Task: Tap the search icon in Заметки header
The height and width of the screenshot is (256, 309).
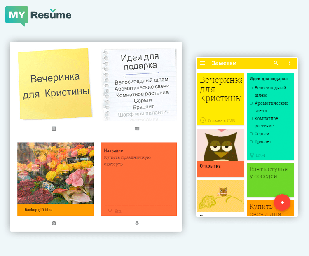Action: point(276,63)
